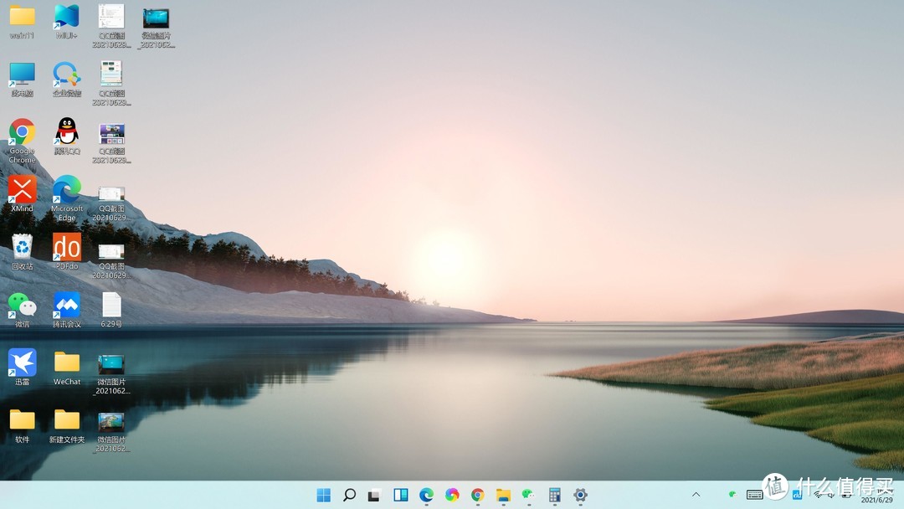Open Widgets from the taskbar
This screenshot has width=904, height=509.
pyautogui.click(x=401, y=495)
